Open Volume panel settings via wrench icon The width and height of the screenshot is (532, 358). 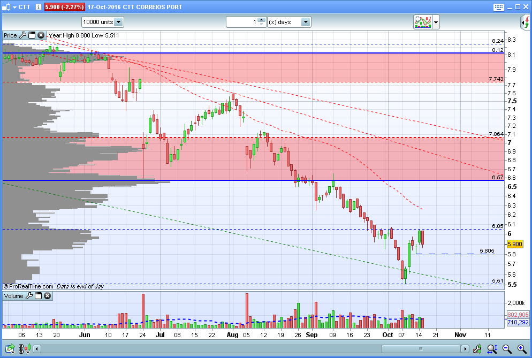[29, 295]
